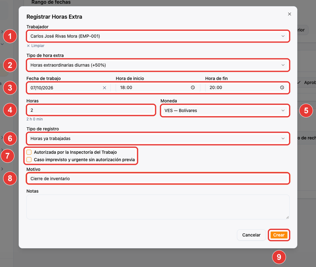The height and width of the screenshot is (267, 316).
Task: Open clock picker for Hora de fin
Action: [282, 87]
